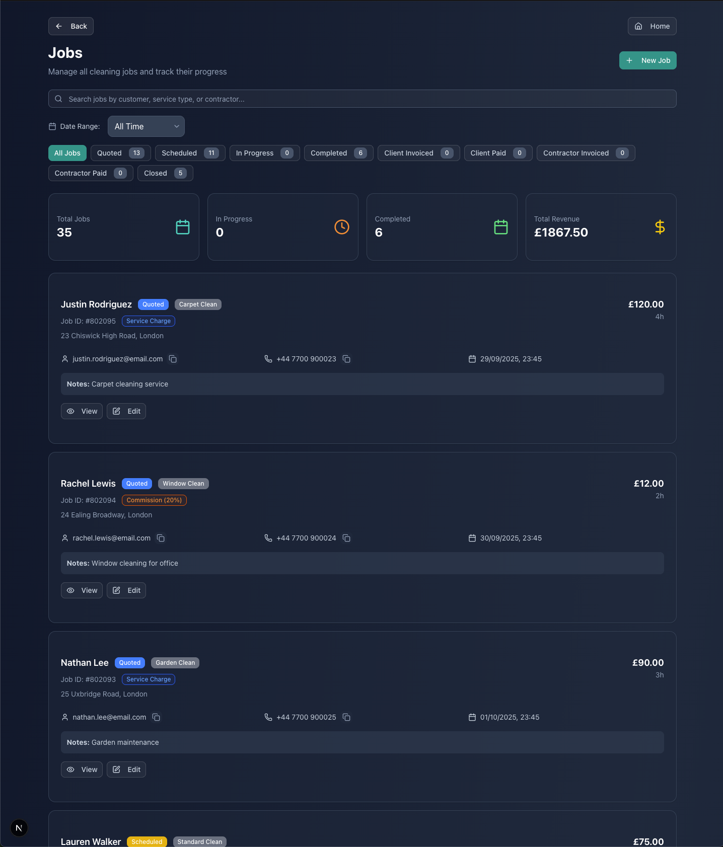Click the Total Jobs calendar icon
723x847 pixels.
coord(183,227)
